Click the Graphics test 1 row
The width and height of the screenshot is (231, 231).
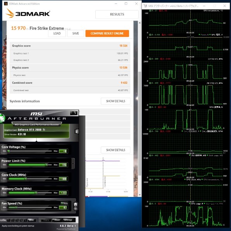click(x=70, y=53)
